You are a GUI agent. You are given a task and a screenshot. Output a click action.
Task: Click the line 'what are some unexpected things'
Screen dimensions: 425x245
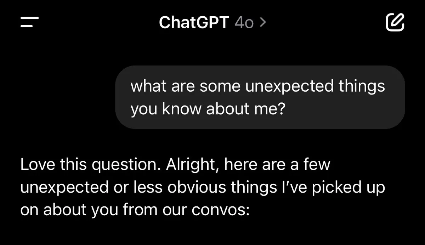pos(258,86)
